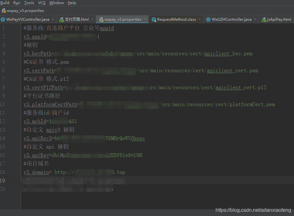Click the RequestMethod.class tab file icon
Image resolution: width=294 pixels, height=216 pixels.
click(x=154, y=19)
